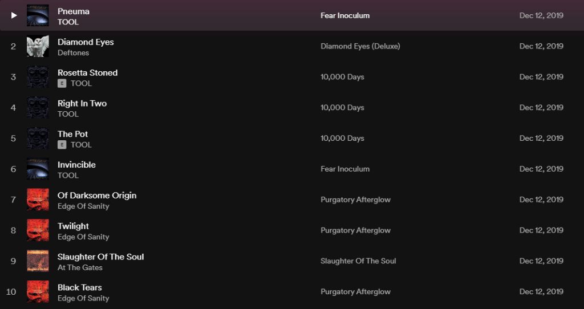Click the Diamond Eyes owl album art

point(38,46)
